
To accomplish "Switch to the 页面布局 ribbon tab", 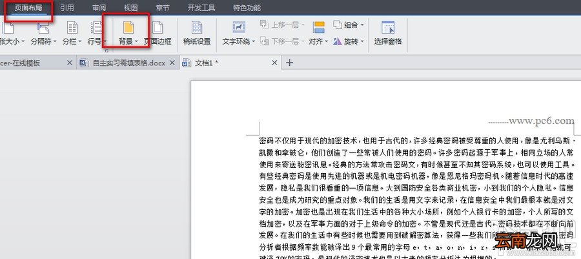I will click(28, 8).
